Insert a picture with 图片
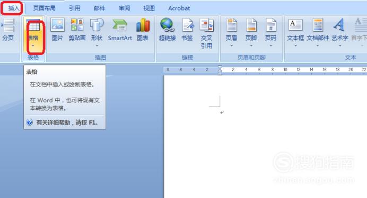The image size is (367, 198). [x=57, y=30]
